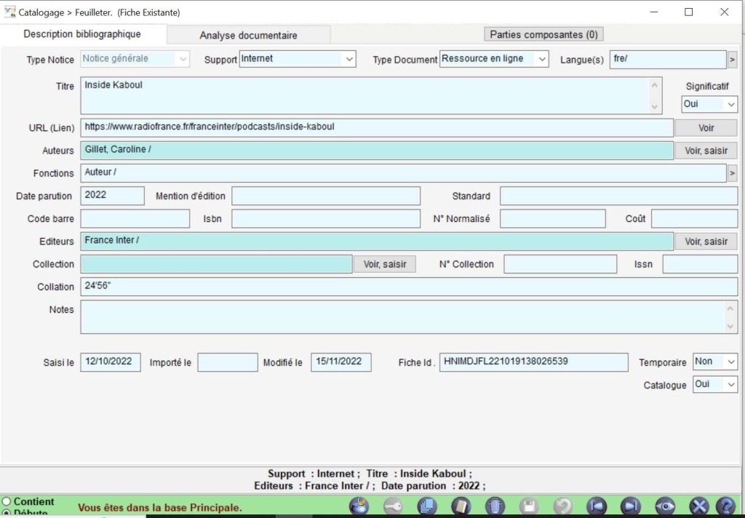The height and width of the screenshot is (518, 745).
Task: Click into the Issn field
Action: (x=700, y=264)
